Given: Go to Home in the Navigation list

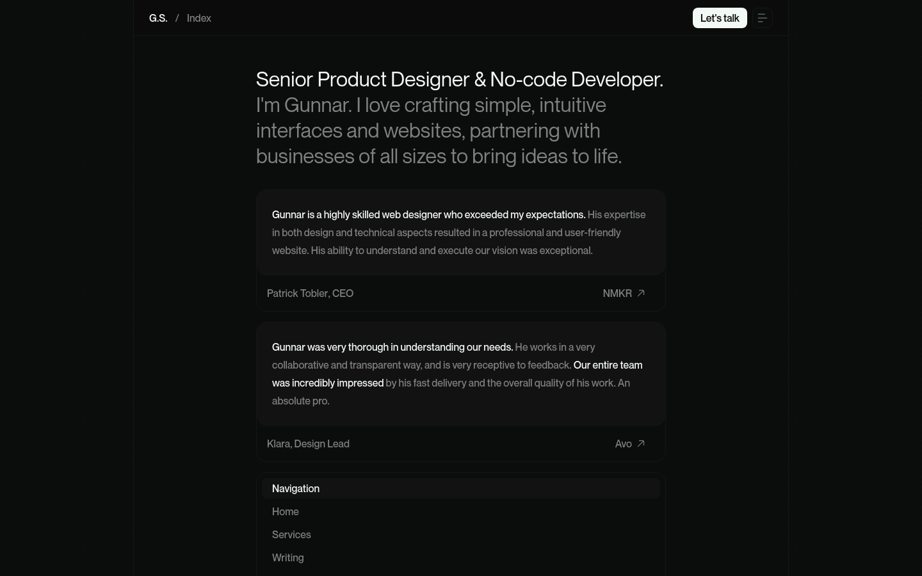Looking at the screenshot, I should point(286,511).
